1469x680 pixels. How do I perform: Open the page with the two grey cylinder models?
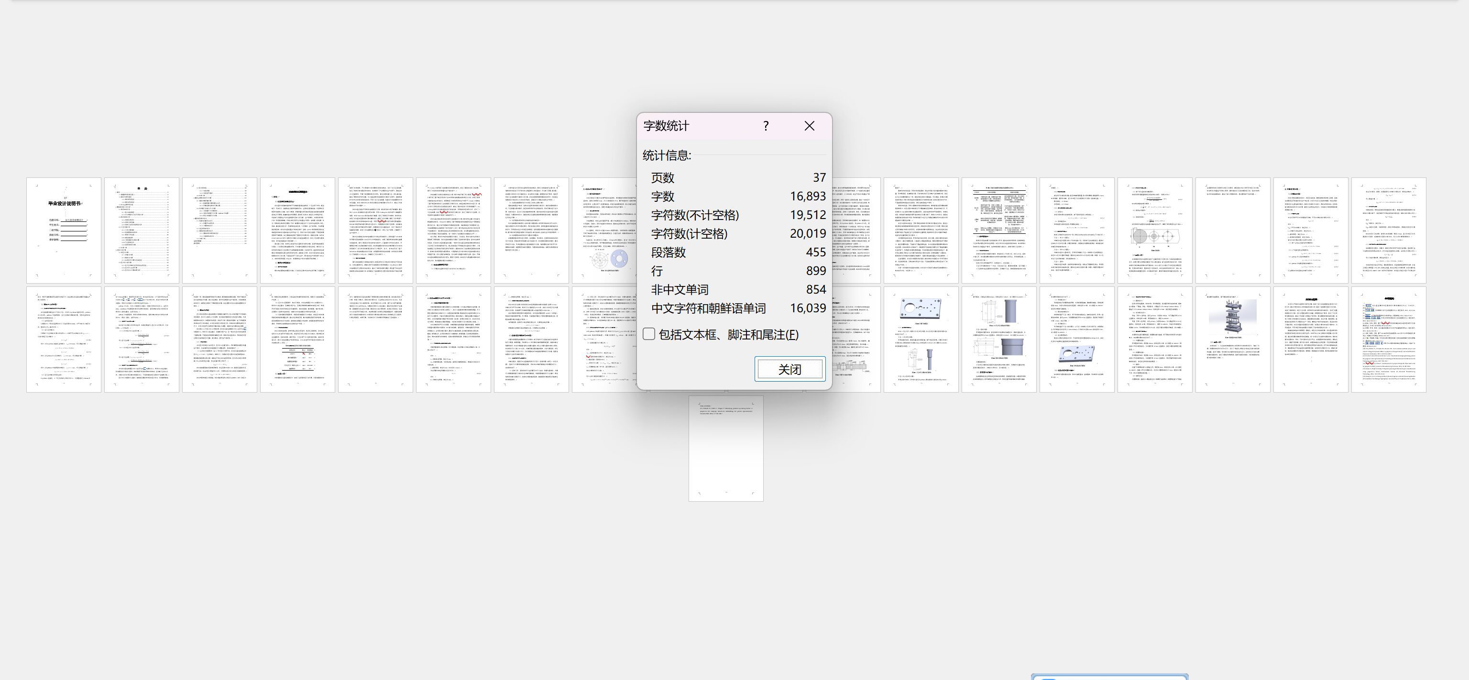coord(999,340)
